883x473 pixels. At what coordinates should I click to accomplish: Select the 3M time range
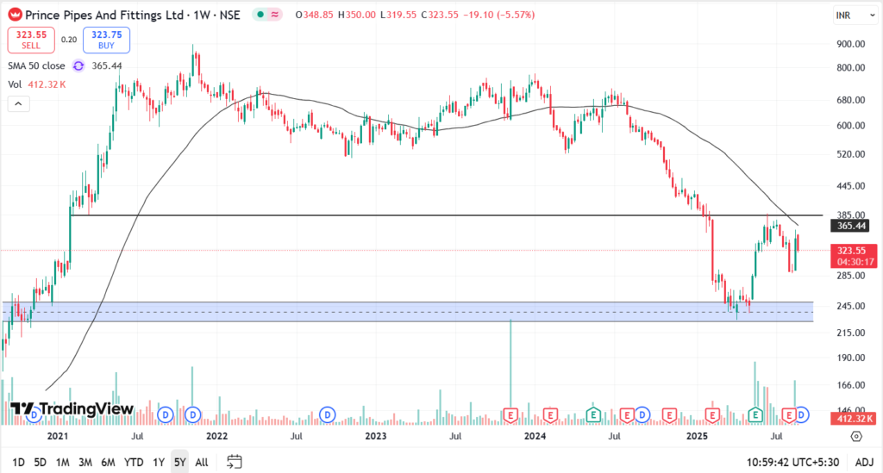[x=85, y=463]
